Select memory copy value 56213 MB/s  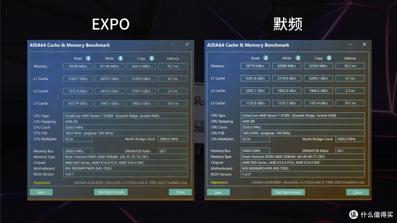coord(141,66)
